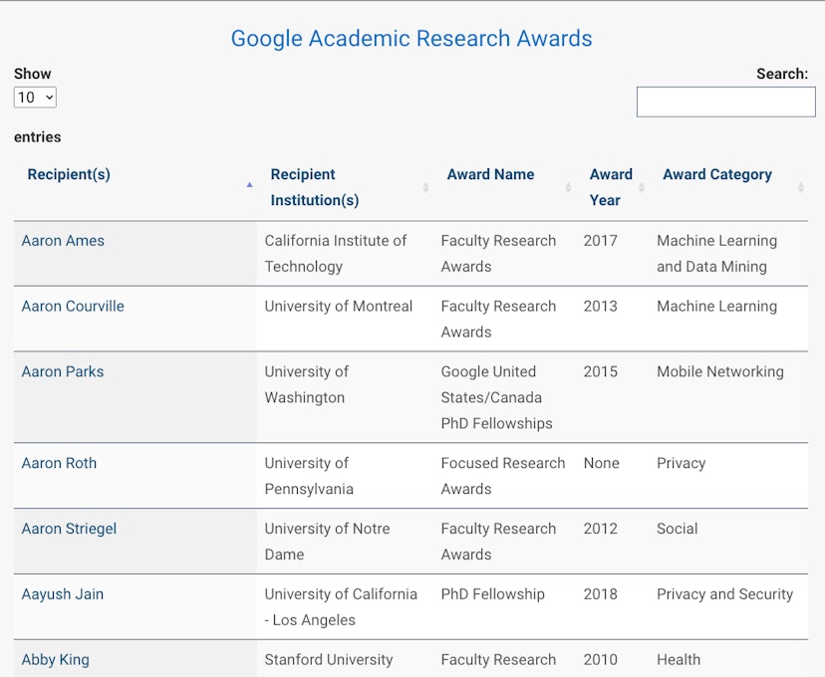This screenshot has width=825, height=677.
Task: Sort table by Recipient(s) header
Action: [69, 174]
